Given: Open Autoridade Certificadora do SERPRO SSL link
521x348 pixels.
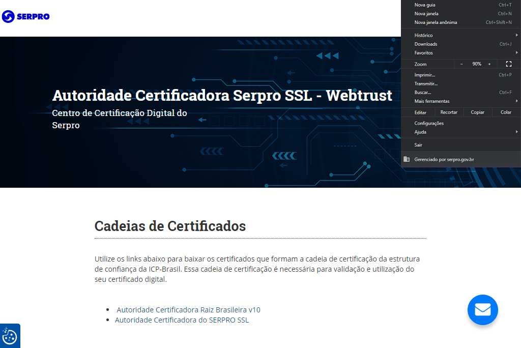Looking at the screenshot, I should (182, 320).
